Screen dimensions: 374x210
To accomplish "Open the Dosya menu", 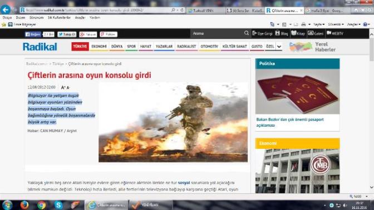I will click(7, 18).
